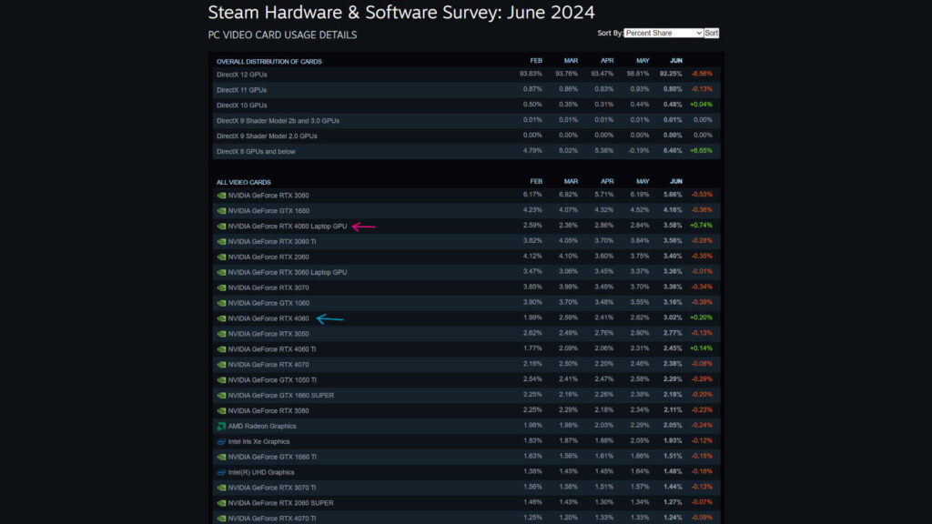Click the NVIDIA icon beside RTX 4060 Laptop GPU

coord(221,226)
